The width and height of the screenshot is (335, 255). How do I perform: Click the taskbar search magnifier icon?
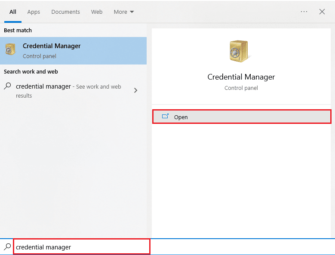[x=7, y=247]
